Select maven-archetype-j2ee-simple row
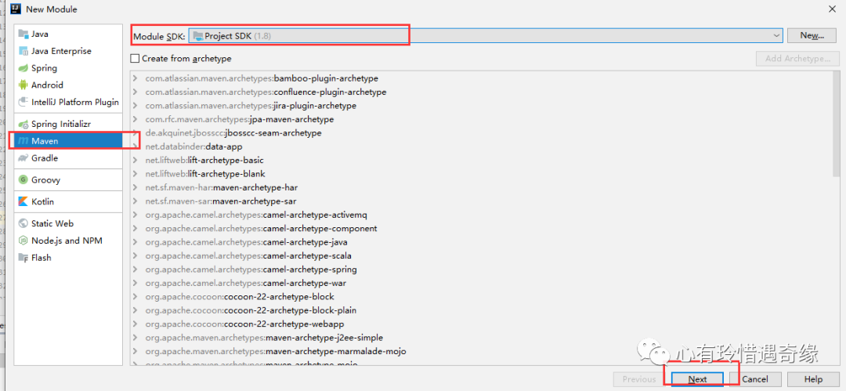The height and width of the screenshot is (391, 846). click(480, 338)
